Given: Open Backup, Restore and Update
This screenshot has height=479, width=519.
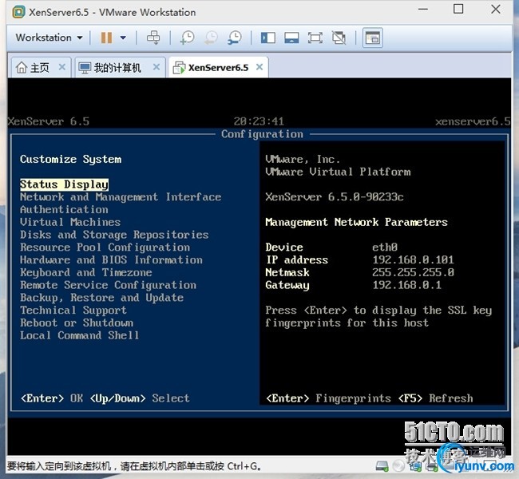Looking at the screenshot, I should point(101,298).
